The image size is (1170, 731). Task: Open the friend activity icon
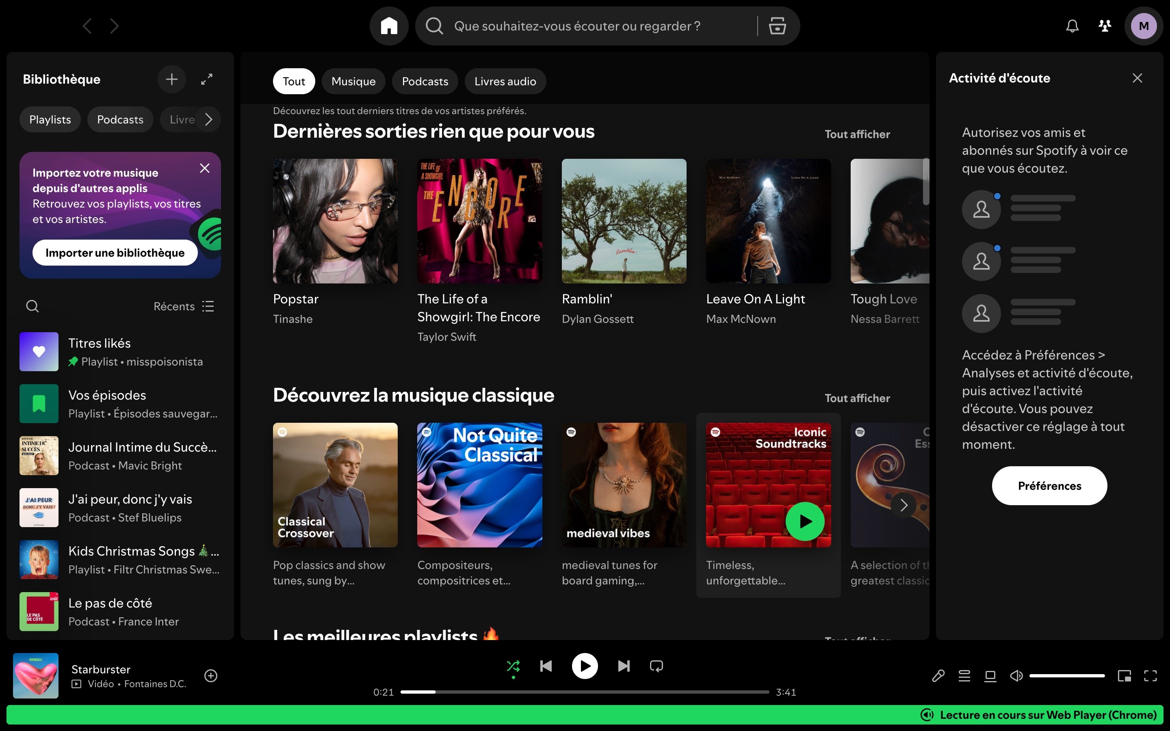[x=1104, y=26]
